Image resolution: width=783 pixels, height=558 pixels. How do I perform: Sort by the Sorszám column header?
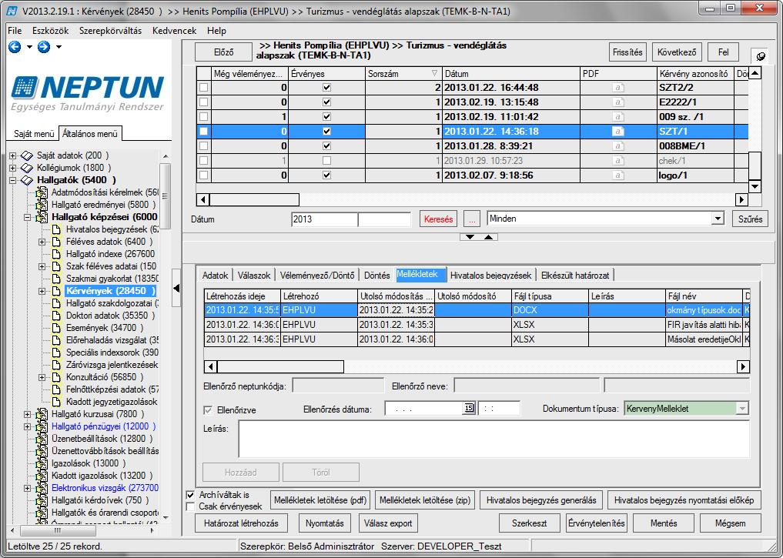point(403,73)
